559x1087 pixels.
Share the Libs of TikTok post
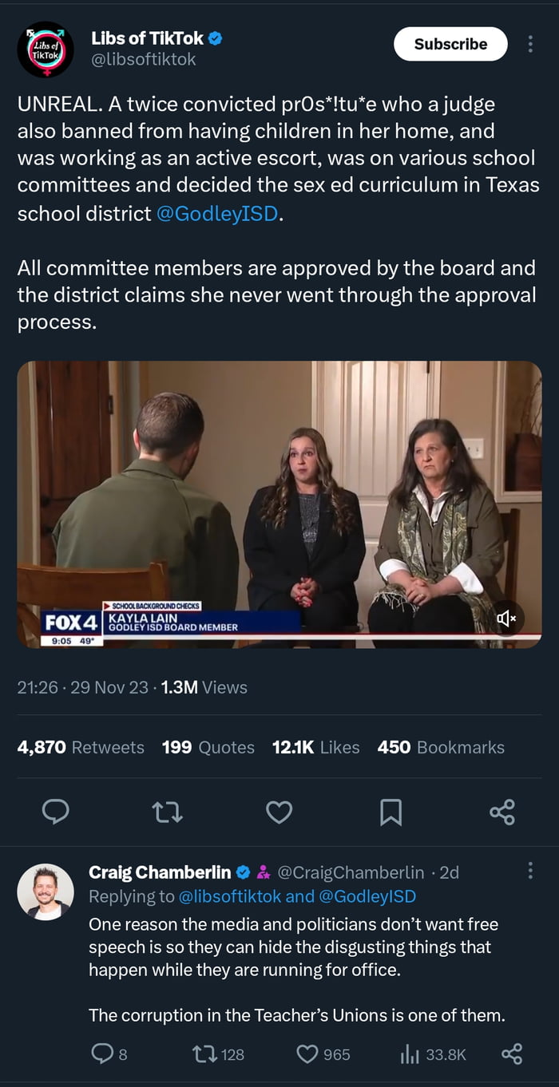click(x=502, y=812)
